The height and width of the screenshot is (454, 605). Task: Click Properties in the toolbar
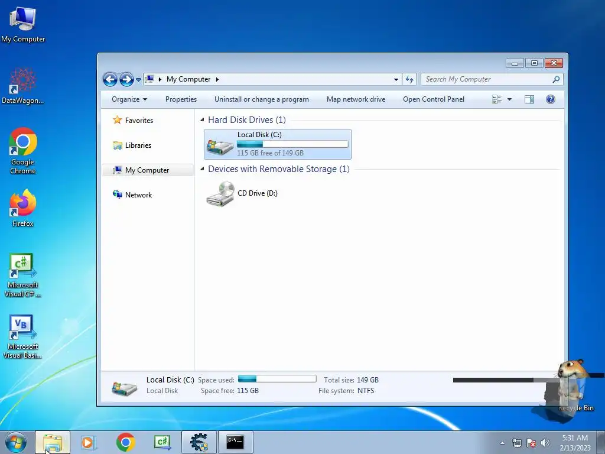[x=181, y=99]
